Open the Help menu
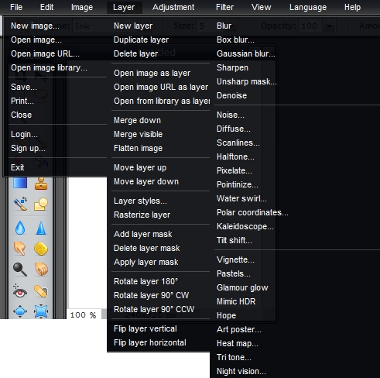The width and height of the screenshot is (380, 378). click(x=352, y=7)
